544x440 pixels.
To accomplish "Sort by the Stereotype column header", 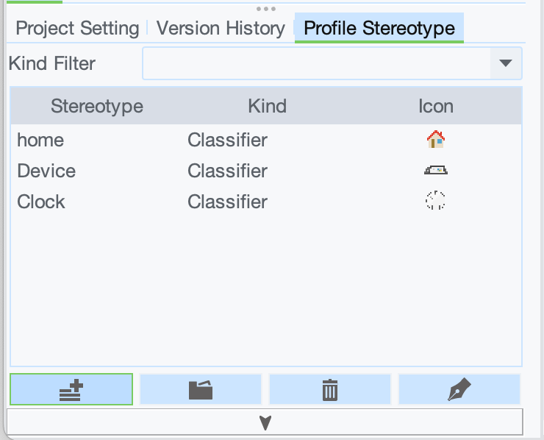I will 96,106.
